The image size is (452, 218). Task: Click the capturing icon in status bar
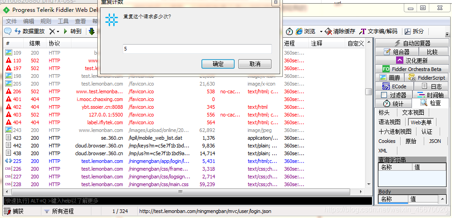point(7,211)
